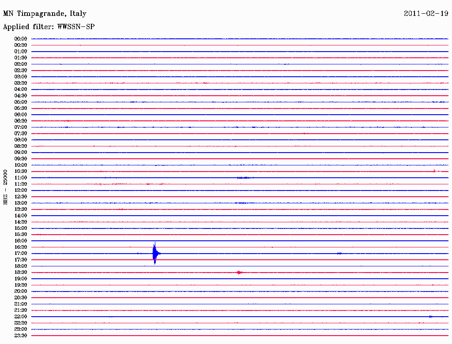Click the 13:30 time label
The width and height of the screenshot is (452, 344).
(21, 209)
